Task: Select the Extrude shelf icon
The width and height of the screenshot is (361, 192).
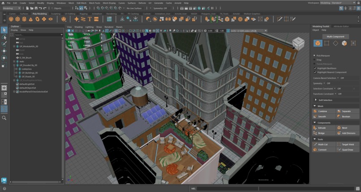Action: coord(207,19)
